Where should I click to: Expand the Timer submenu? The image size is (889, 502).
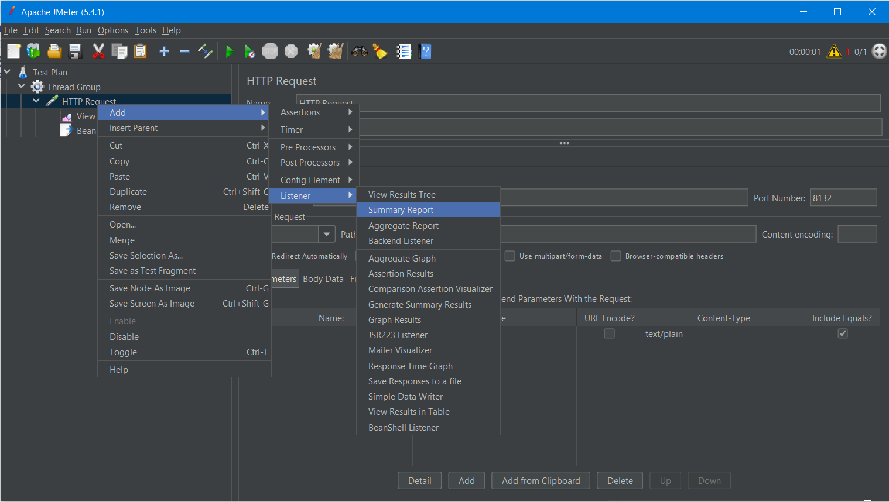(x=313, y=130)
